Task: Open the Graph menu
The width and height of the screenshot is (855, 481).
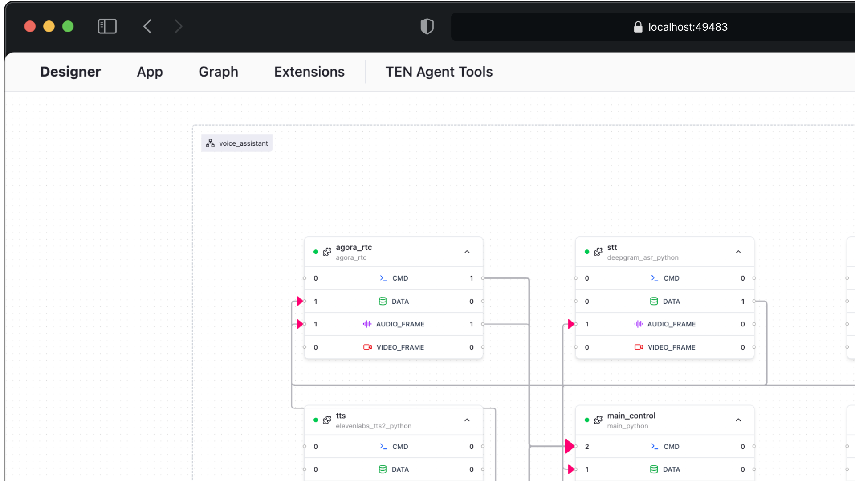Action: 218,72
